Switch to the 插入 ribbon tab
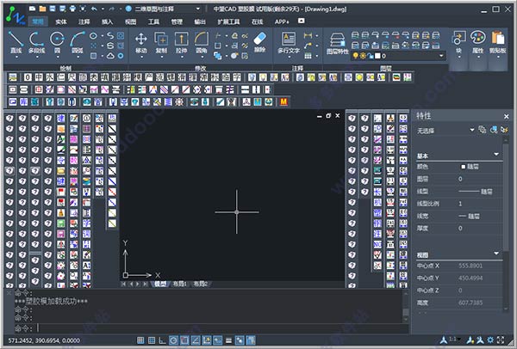Viewport: 517px width, 349px height. pos(107,21)
